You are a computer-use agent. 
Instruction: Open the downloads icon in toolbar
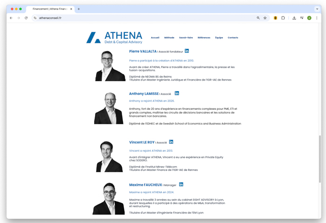tap(294, 18)
